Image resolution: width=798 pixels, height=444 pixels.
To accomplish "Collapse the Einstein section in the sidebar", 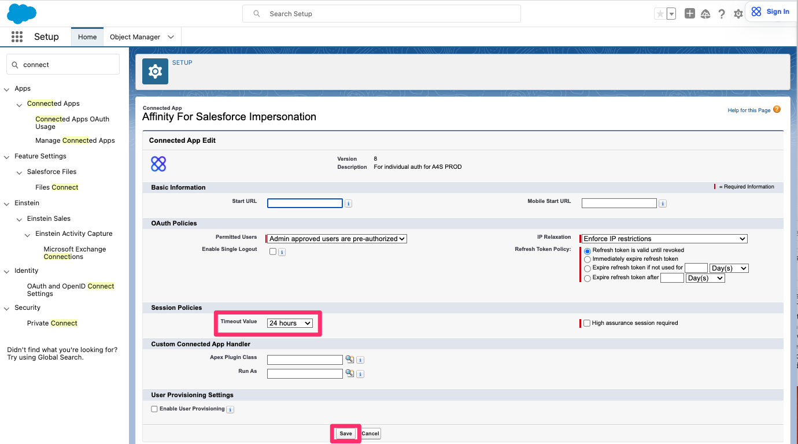I will [x=6, y=203].
